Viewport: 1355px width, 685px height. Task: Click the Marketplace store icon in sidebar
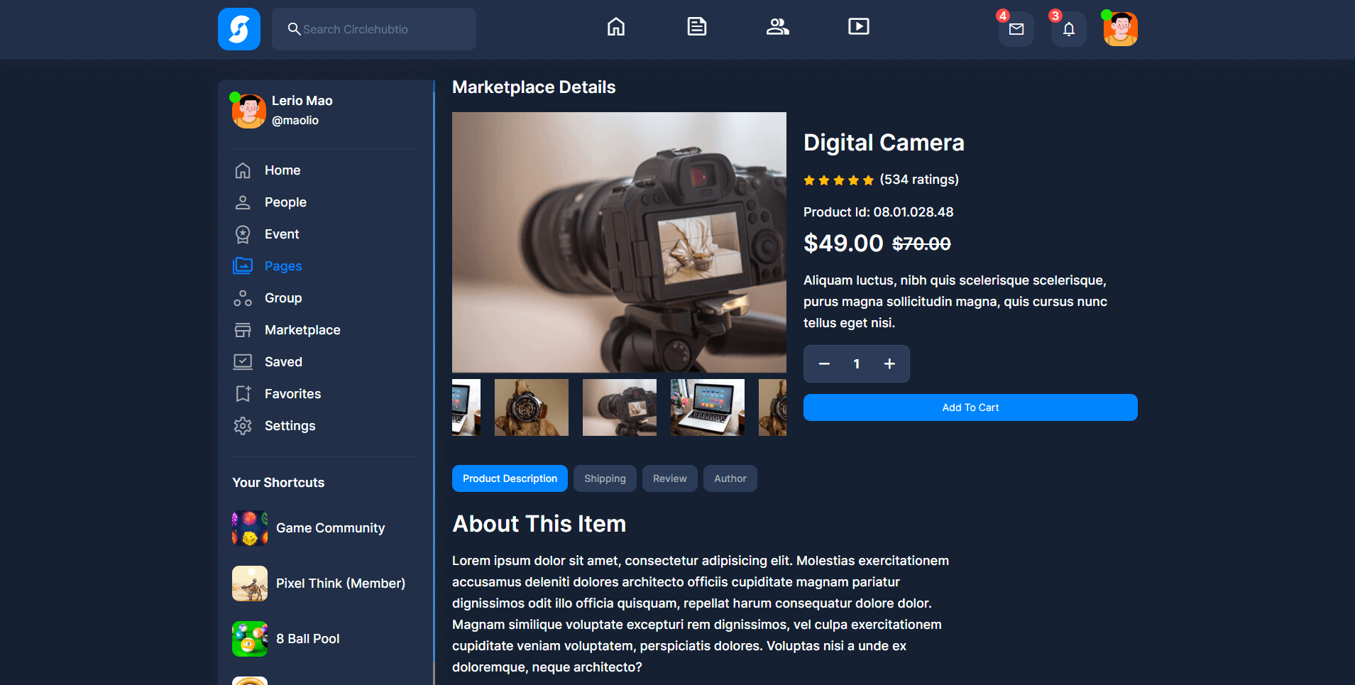pos(243,330)
